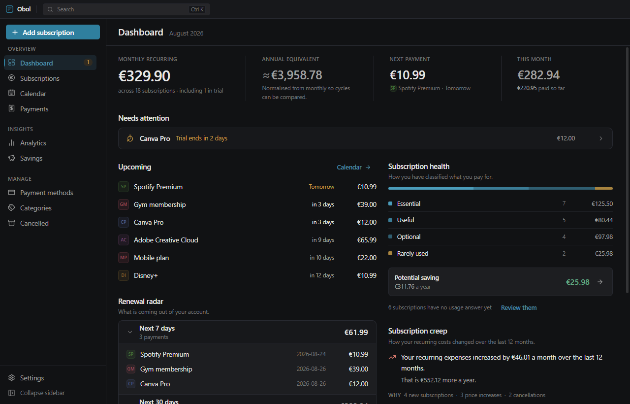Click the GM avatar in Renewal radar
This screenshot has width=630, height=404.
[x=131, y=369]
